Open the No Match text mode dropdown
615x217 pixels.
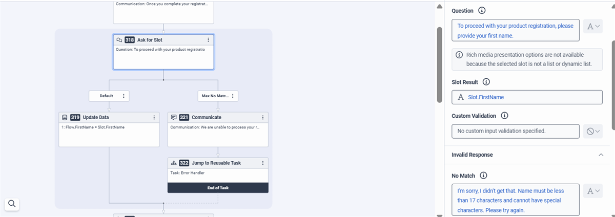tap(593, 191)
